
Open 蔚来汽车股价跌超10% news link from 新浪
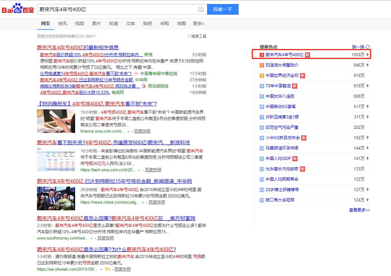coord(92,55)
